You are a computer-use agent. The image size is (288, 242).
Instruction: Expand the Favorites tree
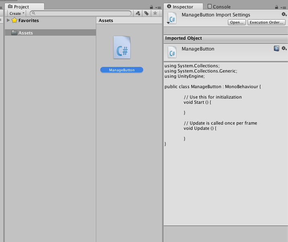coord(8,20)
